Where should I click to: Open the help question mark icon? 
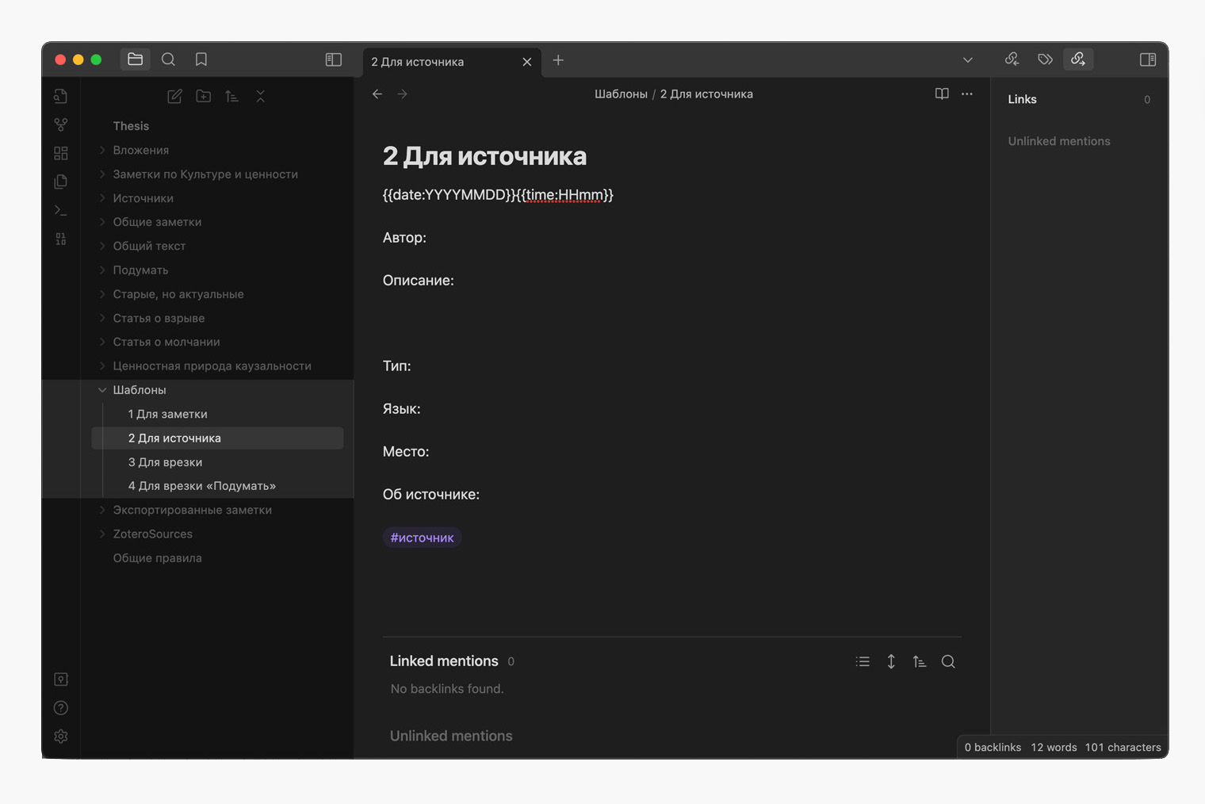61,708
